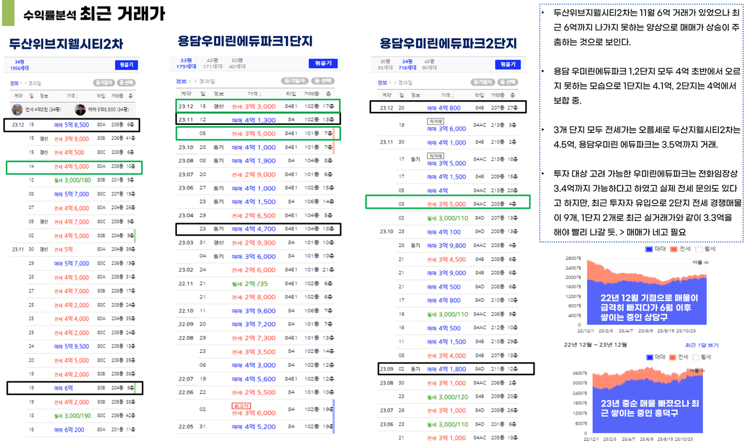The width and height of the screenshot is (744, 445).
Task: Click the orange 전세 legend swatch on the 상당구 chart
Action: (x=674, y=249)
